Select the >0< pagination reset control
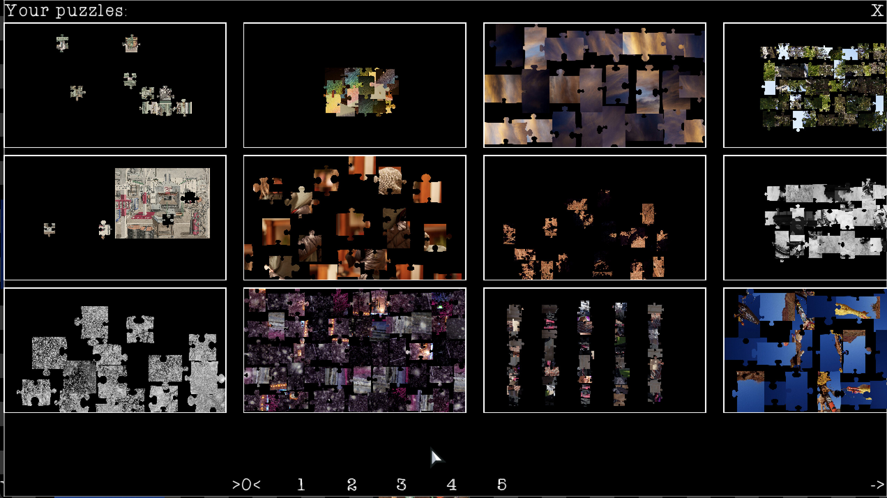Viewport: 887px width, 498px height. point(248,484)
